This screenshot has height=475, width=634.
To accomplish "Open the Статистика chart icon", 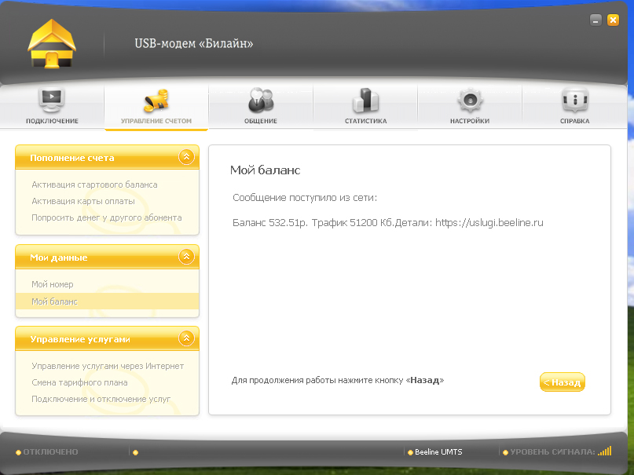I will (365, 100).
